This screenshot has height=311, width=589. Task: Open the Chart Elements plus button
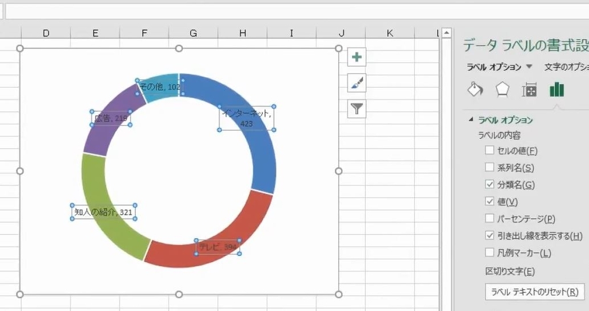click(x=357, y=57)
